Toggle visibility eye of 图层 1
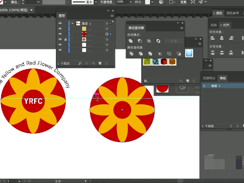The width and height of the screenshot is (244, 183). point(60,23)
